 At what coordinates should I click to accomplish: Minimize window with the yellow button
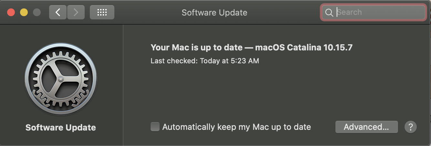tap(24, 12)
